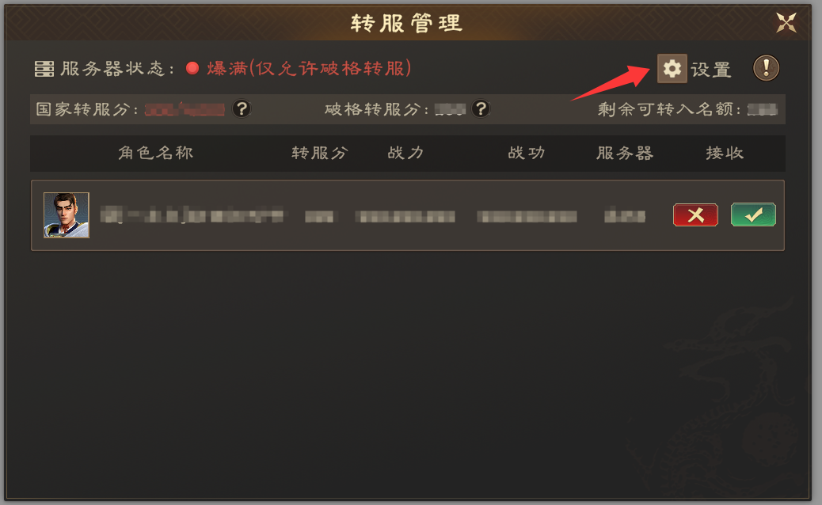Click the 爆满 server status text
Screen dimensions: 822x505
point(227,68)
